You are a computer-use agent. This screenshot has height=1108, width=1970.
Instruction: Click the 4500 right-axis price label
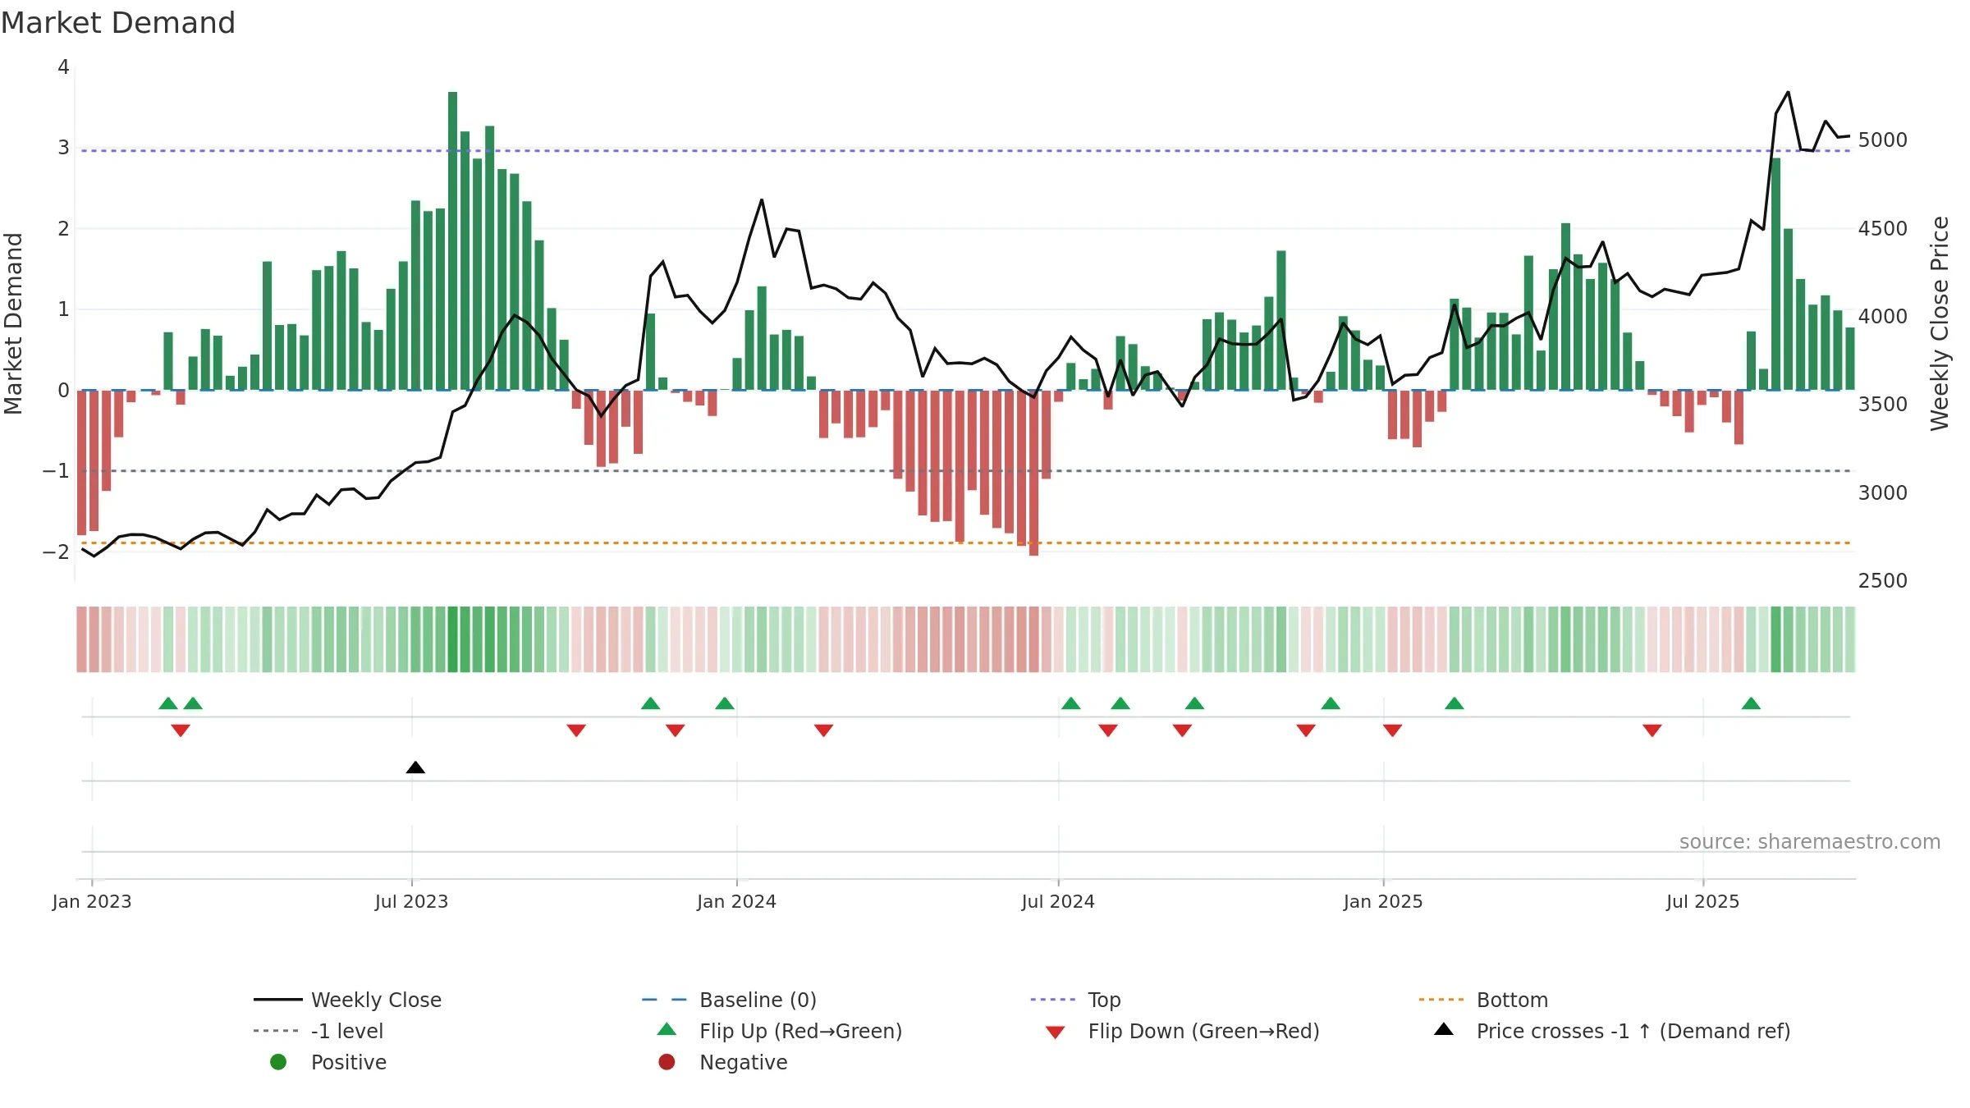(x=1883, y=229)
